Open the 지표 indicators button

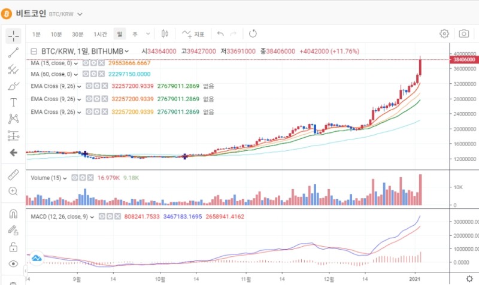(193, 34)
